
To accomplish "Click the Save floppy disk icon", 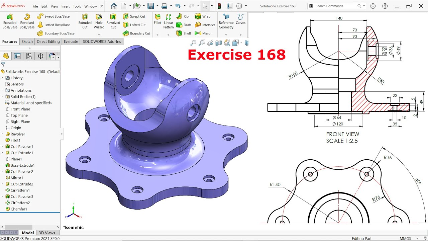I will pos(150,6).
